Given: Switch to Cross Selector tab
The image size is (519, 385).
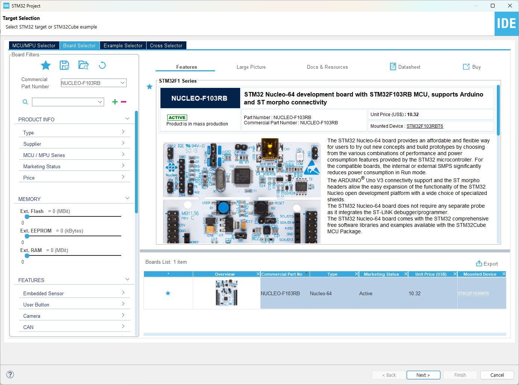Looking at the screenshot, I should click(166, 45).
